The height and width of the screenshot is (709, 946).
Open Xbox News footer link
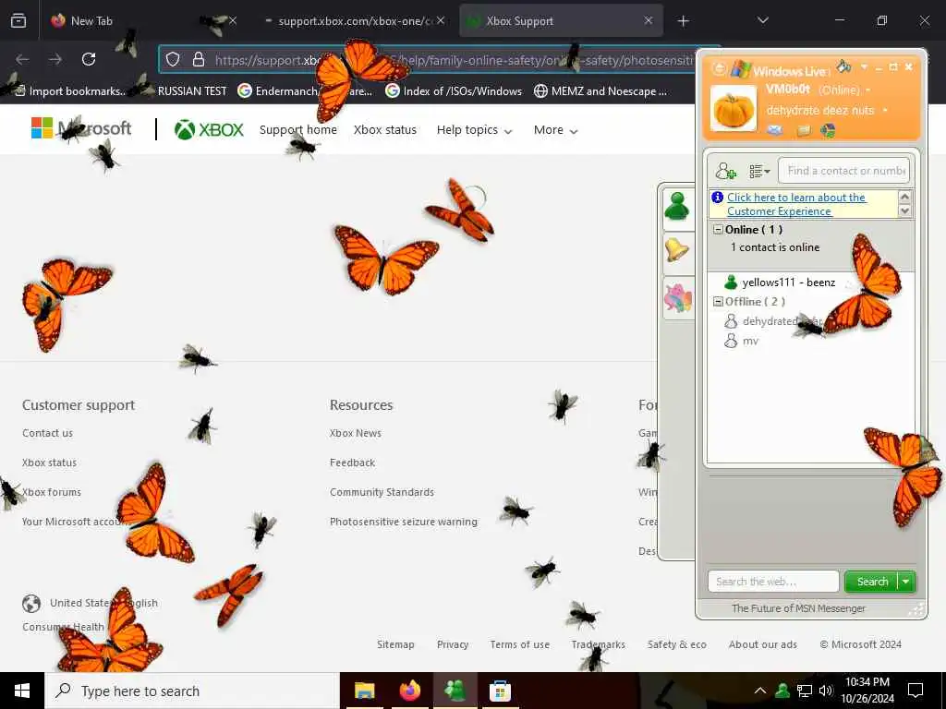click(x=356, y=433)
